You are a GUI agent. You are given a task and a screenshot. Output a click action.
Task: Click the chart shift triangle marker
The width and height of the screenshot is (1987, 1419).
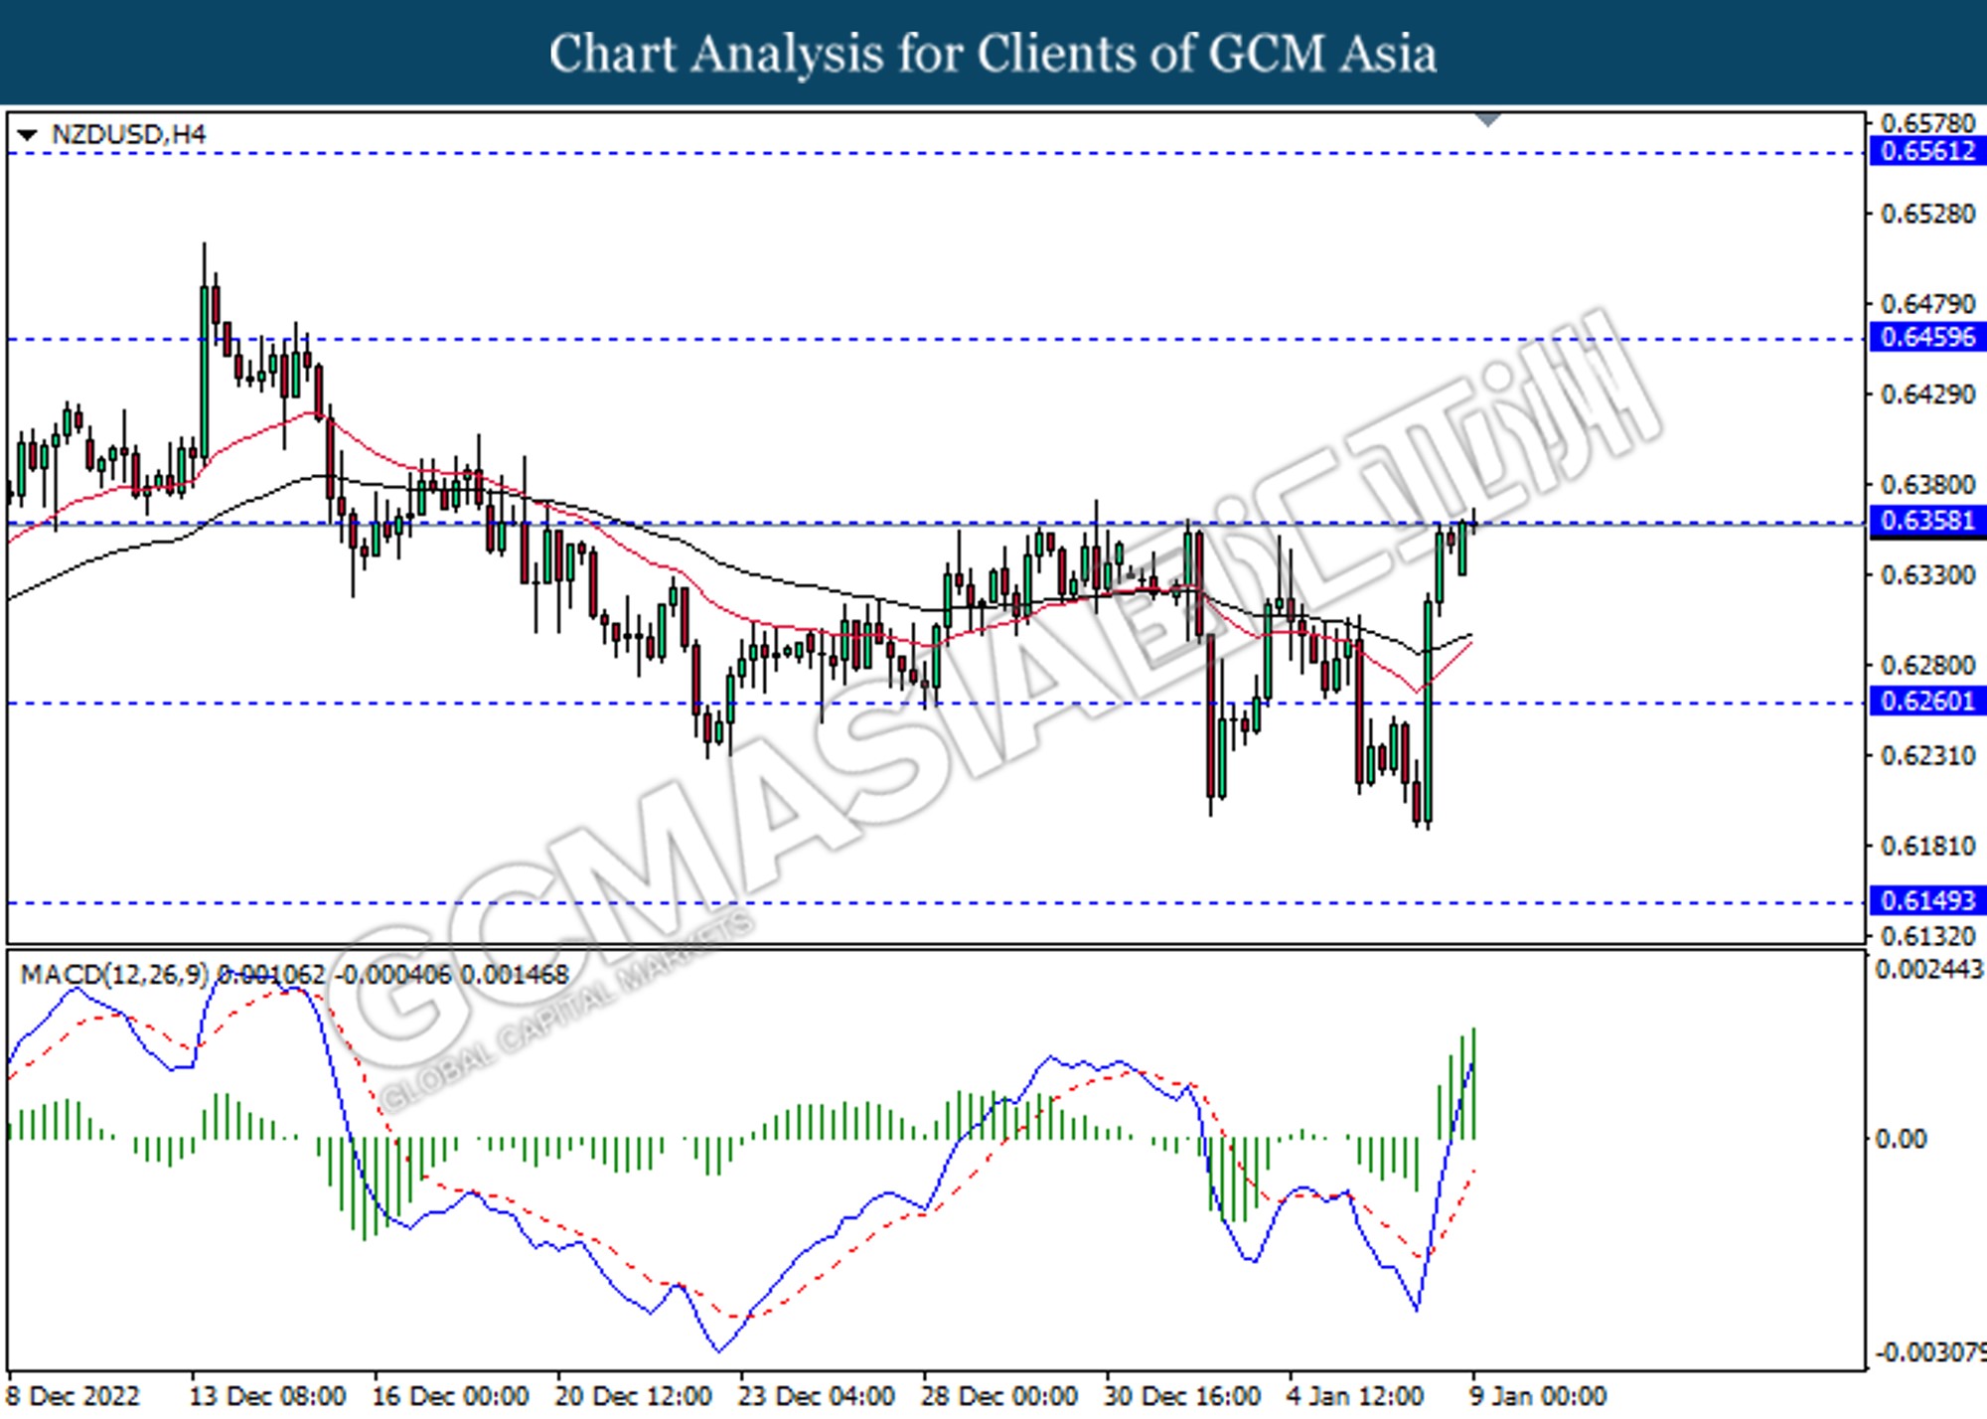tap(1487, 120)
